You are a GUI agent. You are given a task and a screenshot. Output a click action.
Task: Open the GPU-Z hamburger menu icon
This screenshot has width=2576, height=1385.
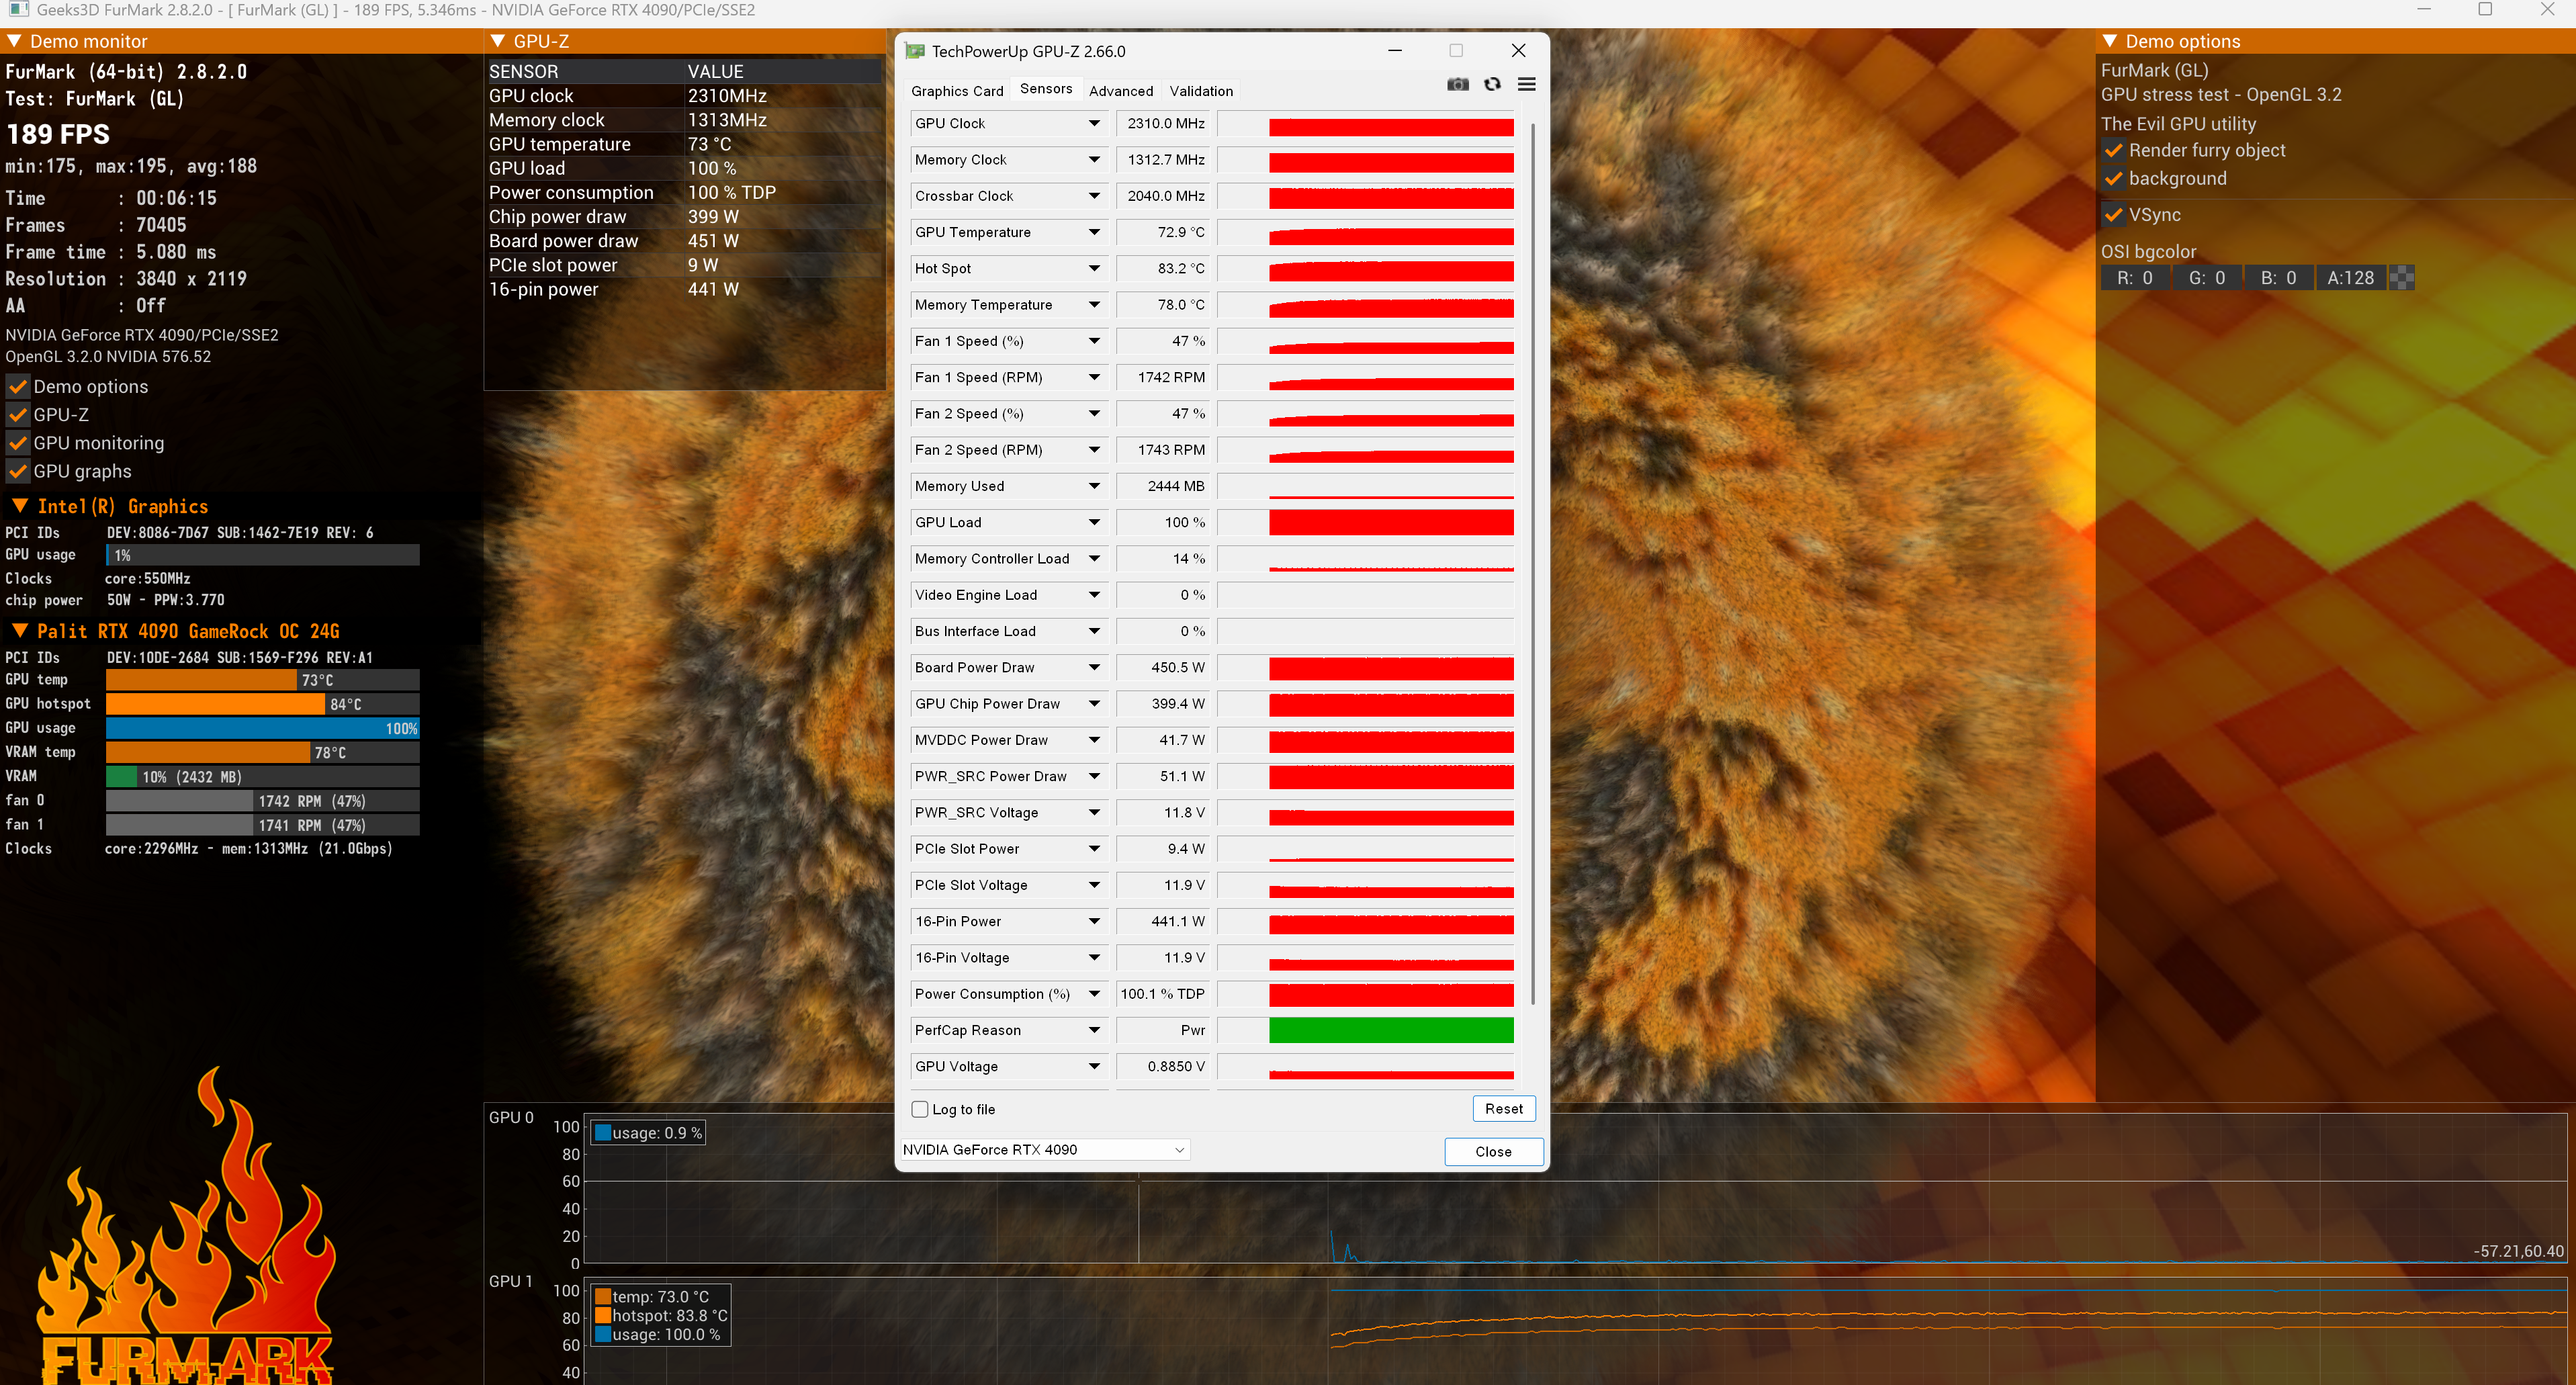(1526, 85)
